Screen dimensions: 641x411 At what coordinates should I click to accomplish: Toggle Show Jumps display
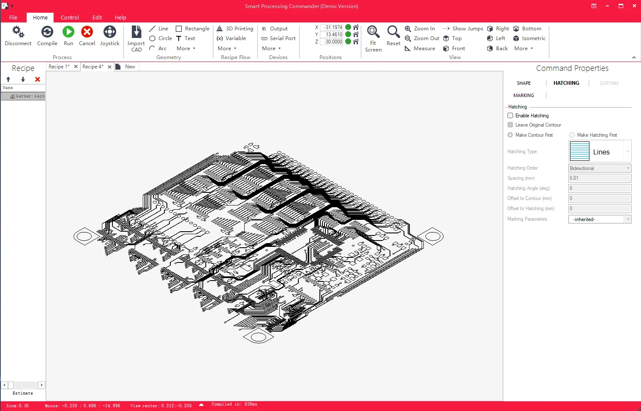point(463,29)
